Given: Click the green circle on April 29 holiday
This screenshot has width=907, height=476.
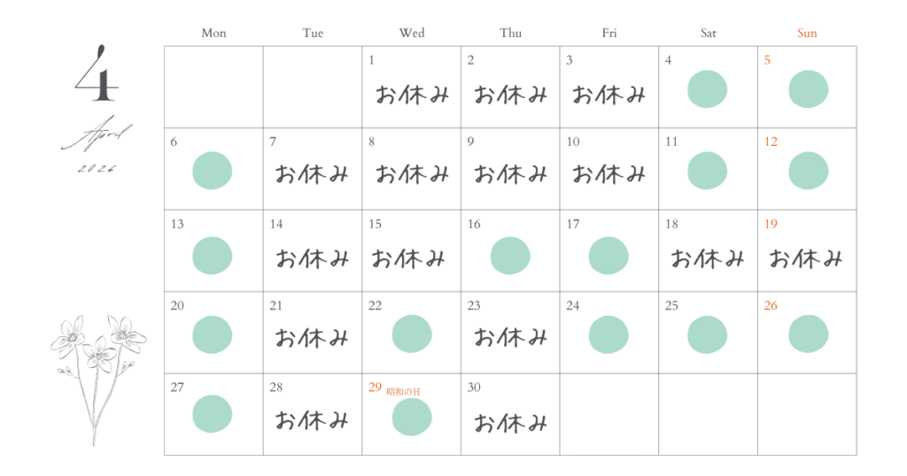Looking at the screenshot, I should pyautogui.click(x=412, y=417).
